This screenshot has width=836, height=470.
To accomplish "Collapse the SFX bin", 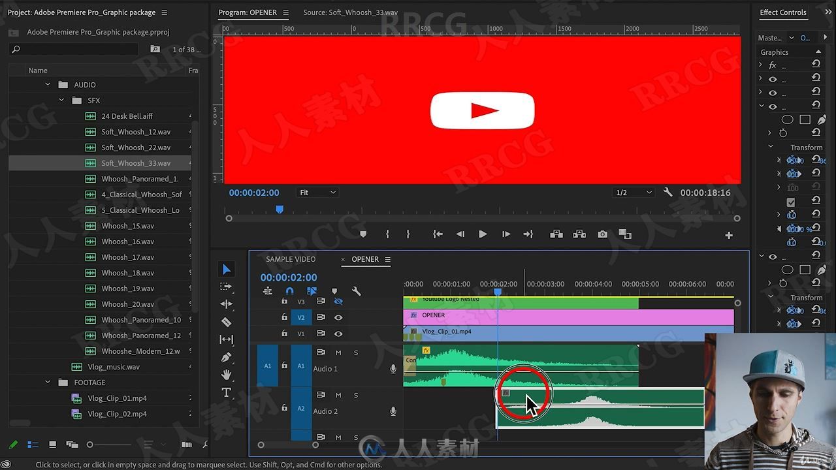I will point(61,101).
